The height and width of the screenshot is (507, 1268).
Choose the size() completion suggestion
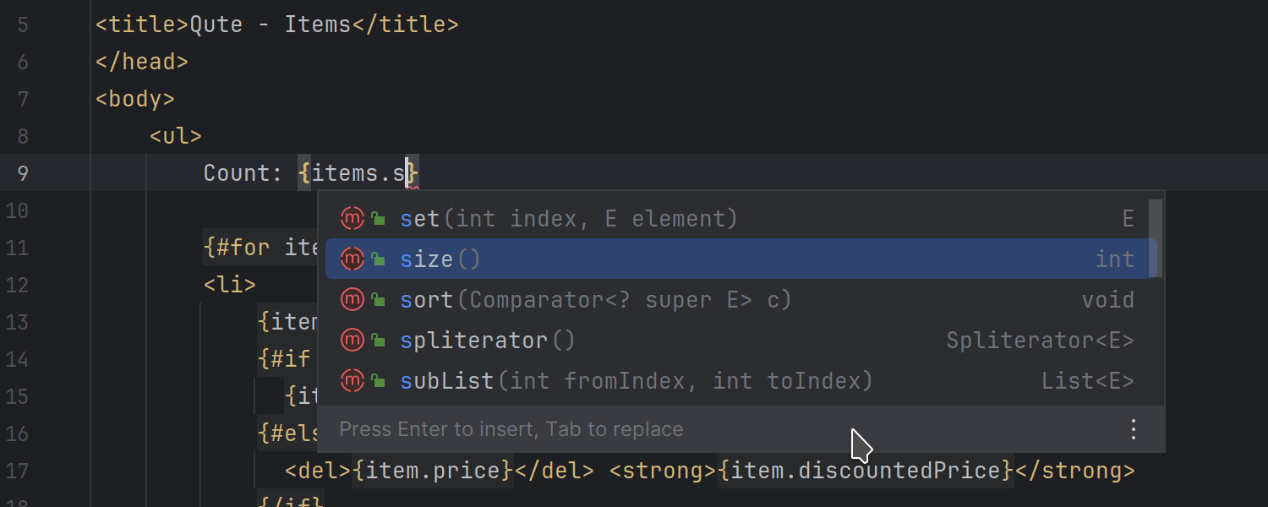pos(440,259)
